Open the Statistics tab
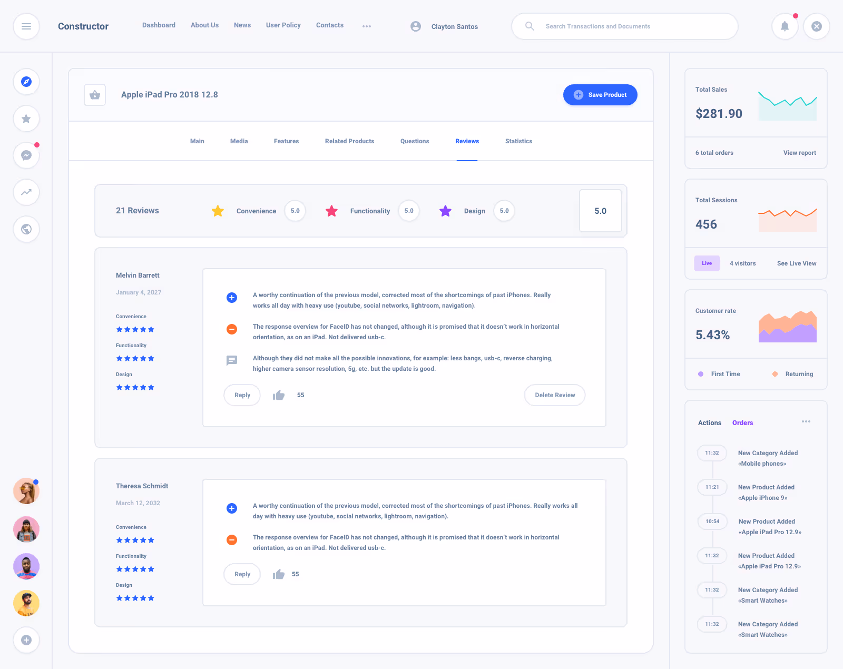 click(x=518, y=141)
